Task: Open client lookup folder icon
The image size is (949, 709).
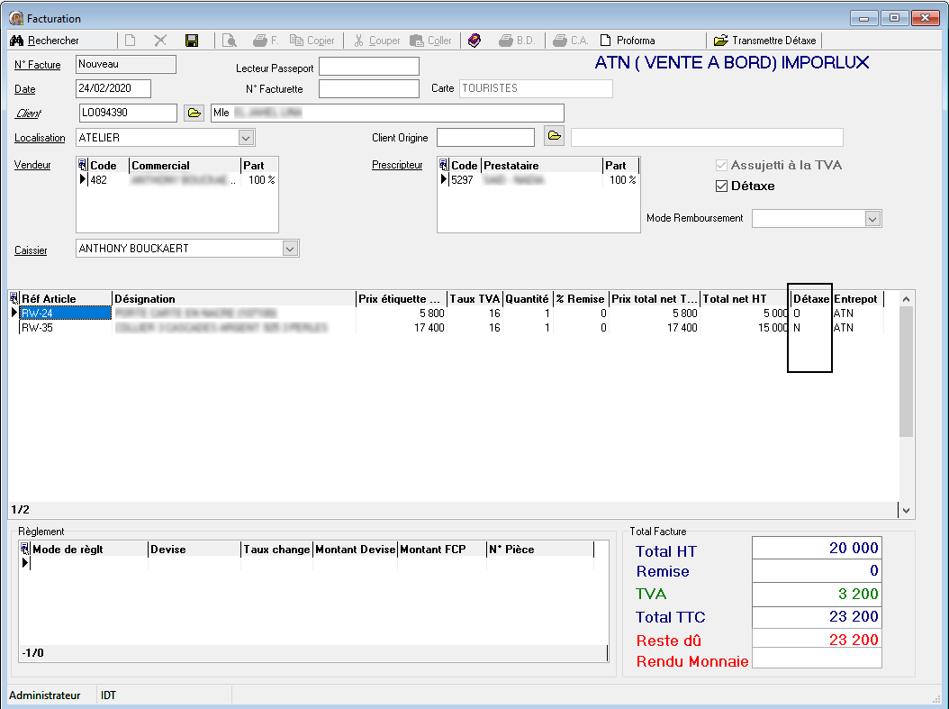Action: pos(194,113)
